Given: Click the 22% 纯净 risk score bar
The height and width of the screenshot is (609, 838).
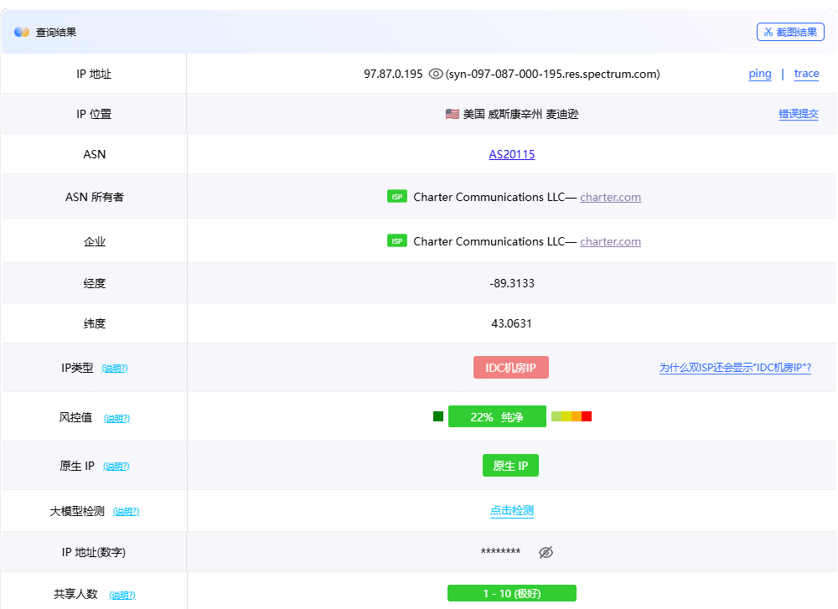Looking at the screenshot, I should point(496,417).
